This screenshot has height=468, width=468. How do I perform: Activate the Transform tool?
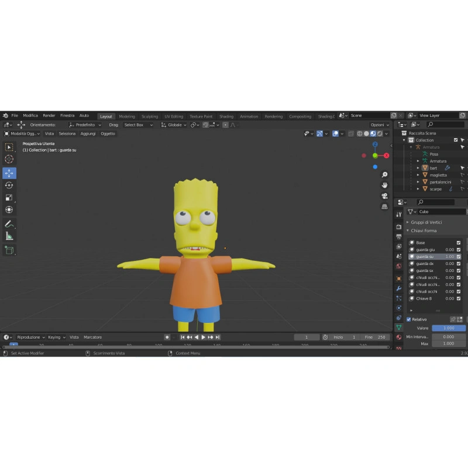9,210
